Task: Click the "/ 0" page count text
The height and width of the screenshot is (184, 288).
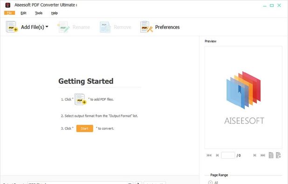Action: coord(239,156)
